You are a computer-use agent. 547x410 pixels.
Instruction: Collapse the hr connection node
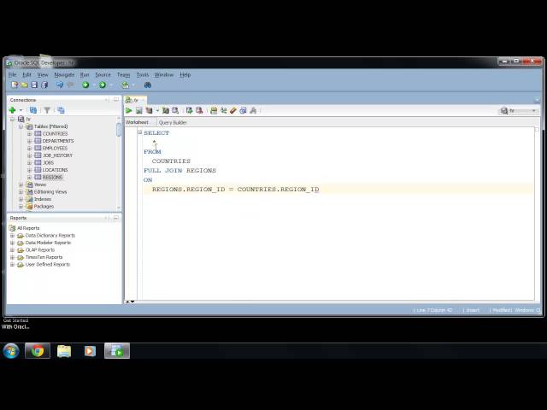[12, 120]
